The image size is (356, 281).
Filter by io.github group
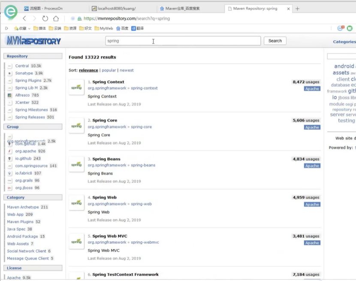[x=24, y=158]
